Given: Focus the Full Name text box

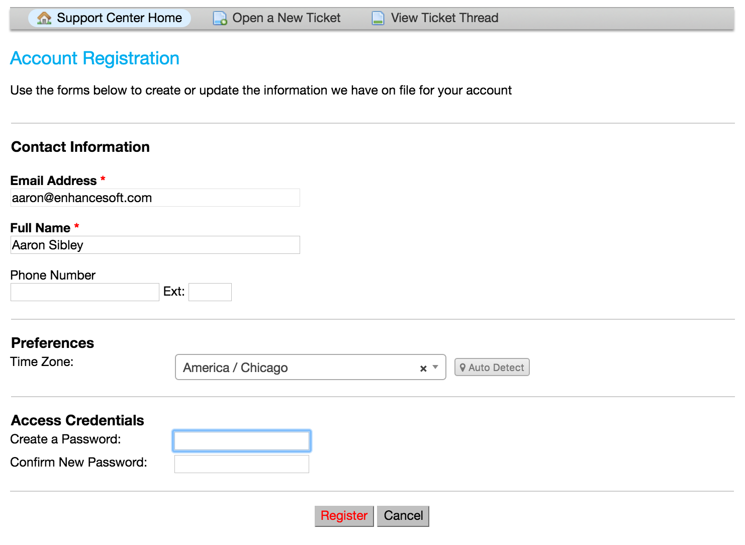Looking at the screenshot, I should 155,245.
